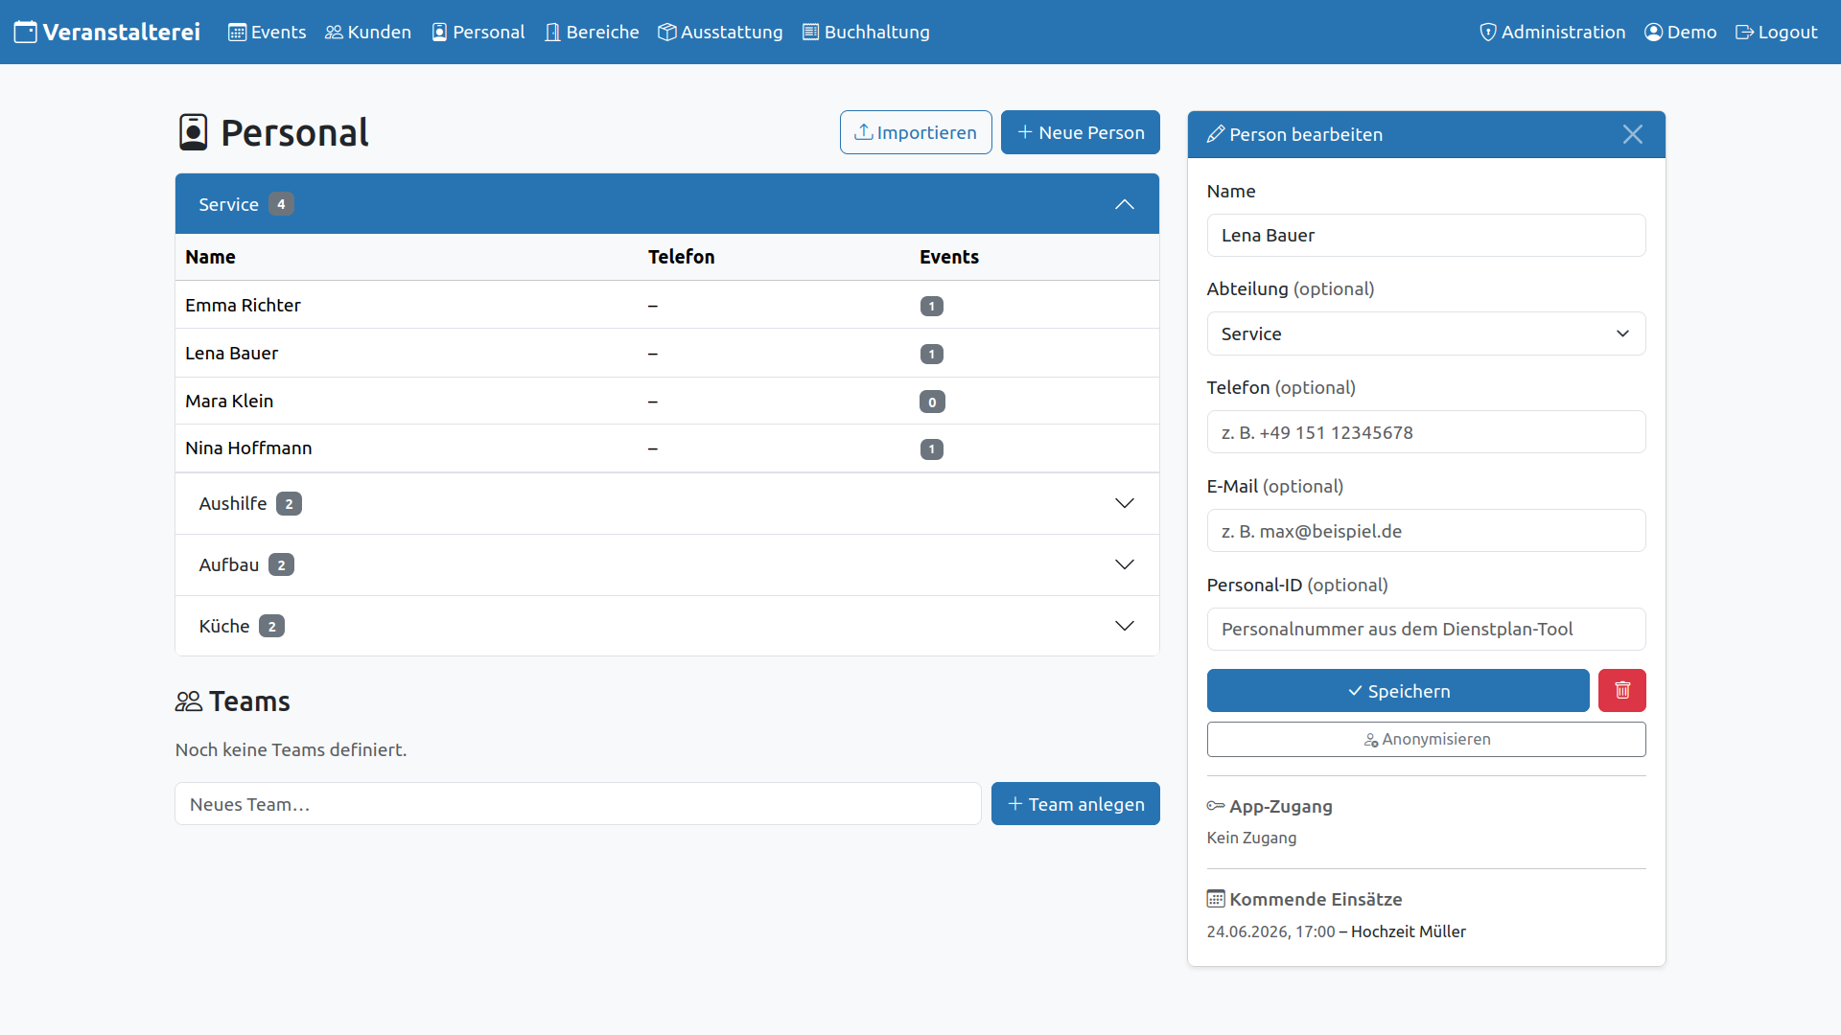Expand the Aushilfe group
The image size is (1841, 1035).
click(667, 503)
